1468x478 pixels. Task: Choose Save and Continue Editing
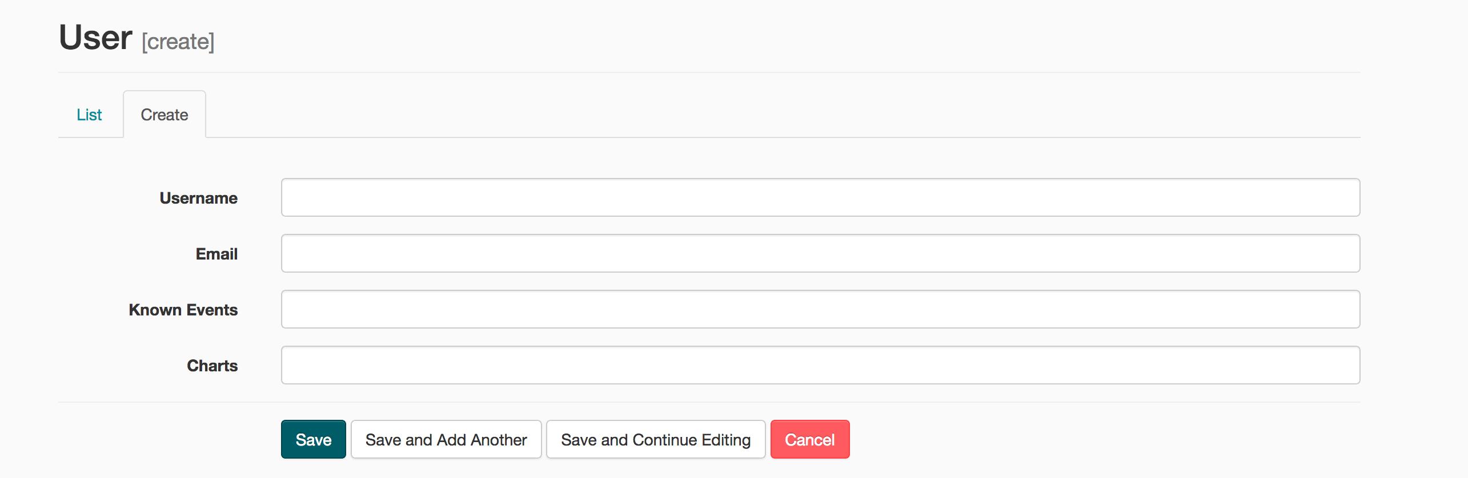(x=656, y=439)
